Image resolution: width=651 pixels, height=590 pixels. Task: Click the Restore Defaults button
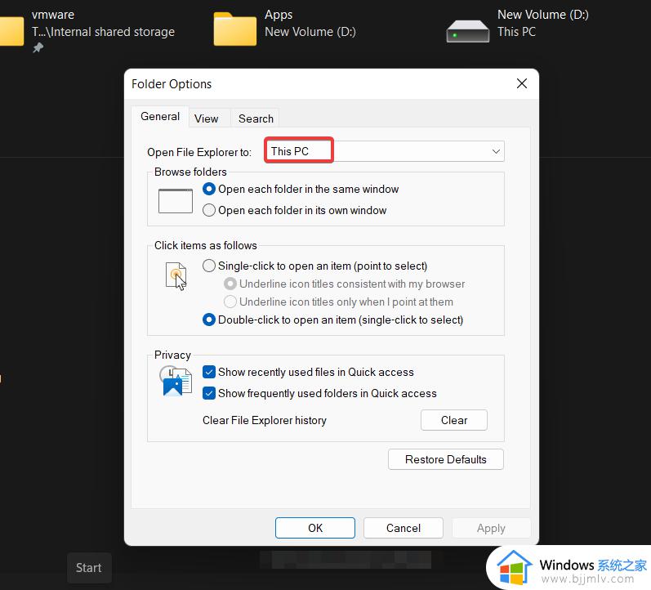445,459
